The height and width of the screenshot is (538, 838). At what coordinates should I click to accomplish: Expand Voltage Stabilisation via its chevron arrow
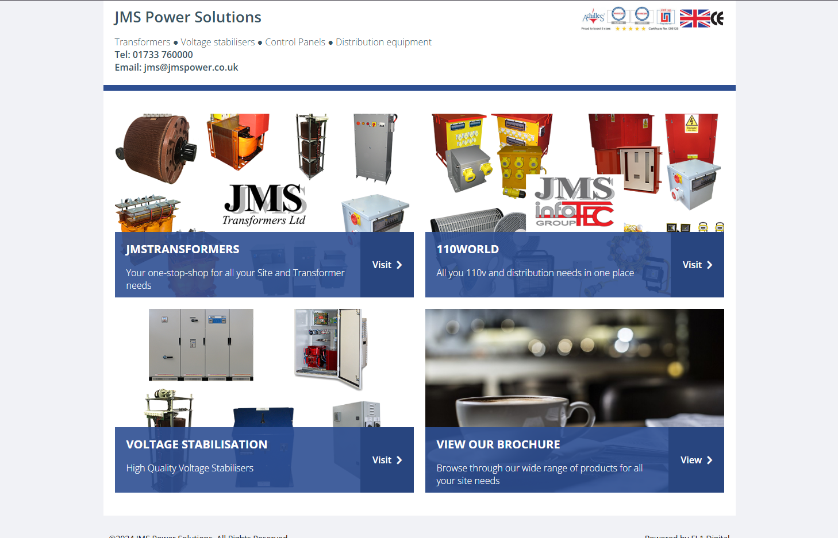(x=399, y=460)
